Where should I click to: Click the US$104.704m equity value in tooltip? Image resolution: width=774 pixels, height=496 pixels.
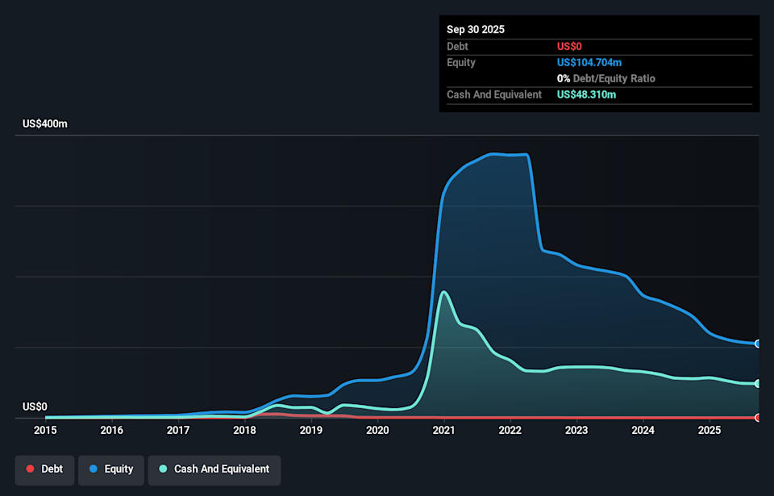589,63
